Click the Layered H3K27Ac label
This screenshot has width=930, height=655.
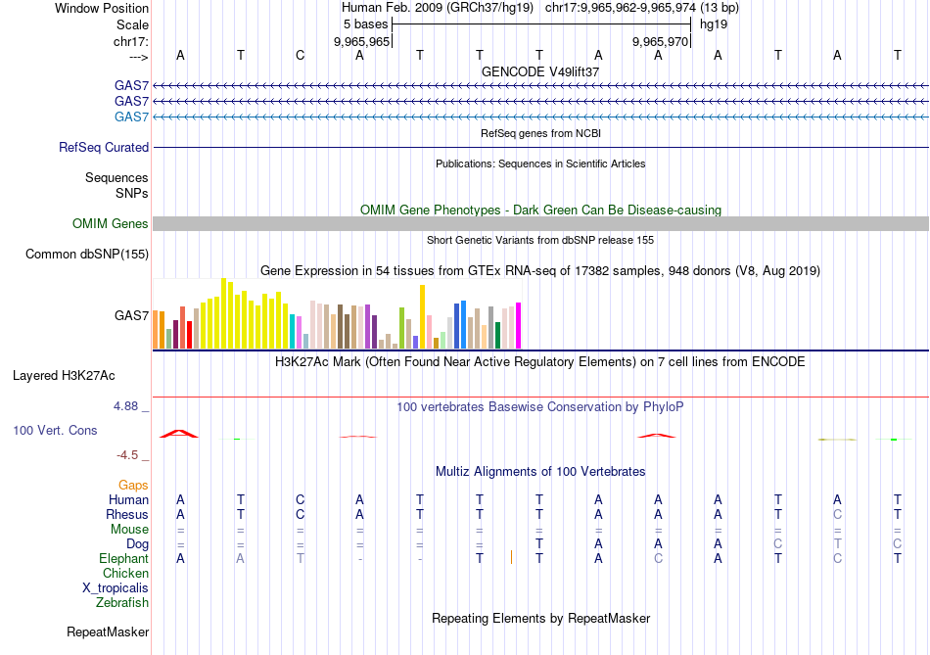64,376
